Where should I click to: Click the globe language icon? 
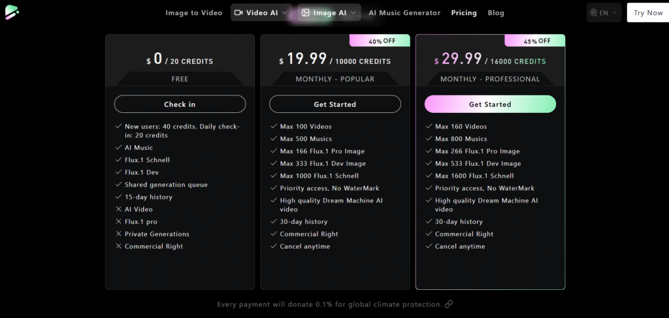(x=593, y=13)
